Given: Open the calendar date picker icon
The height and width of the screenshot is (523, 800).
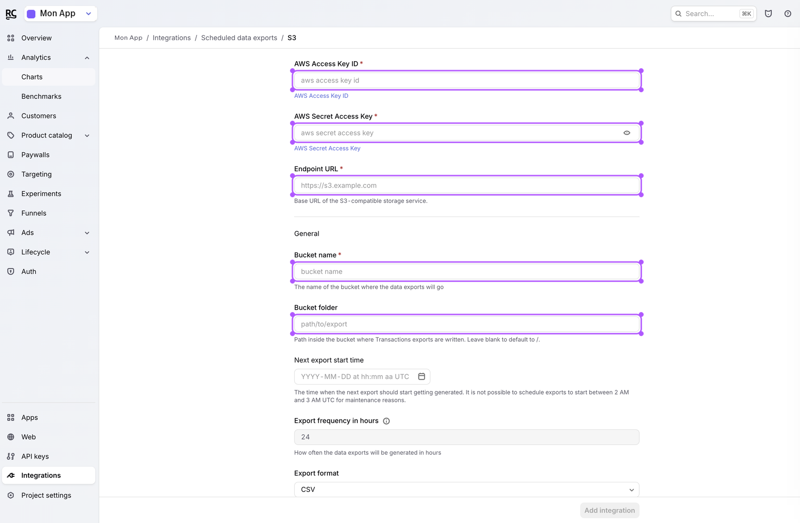Looking at the screenshot, I should coord(422,377).
